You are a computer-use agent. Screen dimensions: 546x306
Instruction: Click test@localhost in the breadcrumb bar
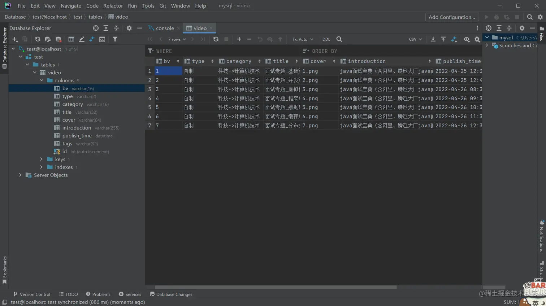tap(49, 17)
